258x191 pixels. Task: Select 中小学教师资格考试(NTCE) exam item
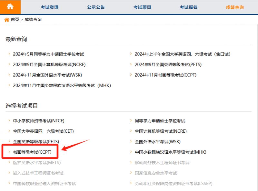click(x=38, y=121)
